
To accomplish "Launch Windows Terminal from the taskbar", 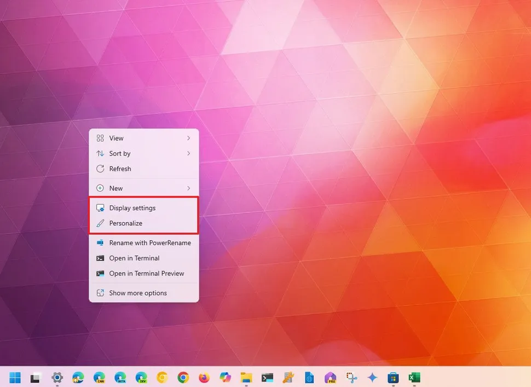I will [x=267, y=378].
